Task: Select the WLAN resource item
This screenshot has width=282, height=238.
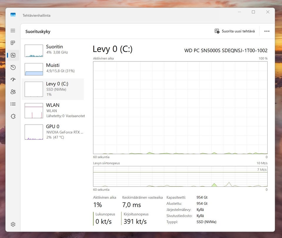Action: [53, 110]
